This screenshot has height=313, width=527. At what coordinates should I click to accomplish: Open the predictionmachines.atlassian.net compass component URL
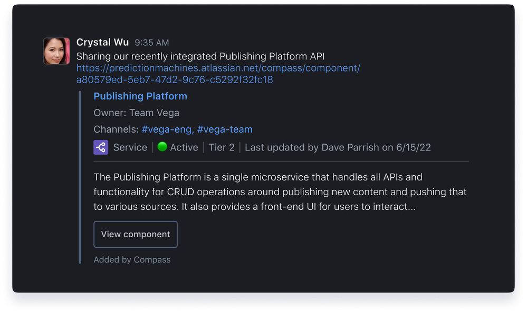click(x=218, y=74)
